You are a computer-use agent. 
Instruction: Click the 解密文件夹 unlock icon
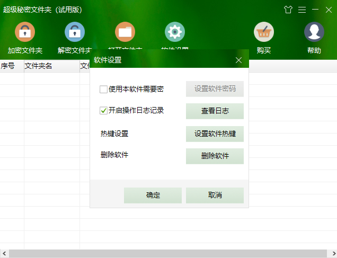coord(75,32)
